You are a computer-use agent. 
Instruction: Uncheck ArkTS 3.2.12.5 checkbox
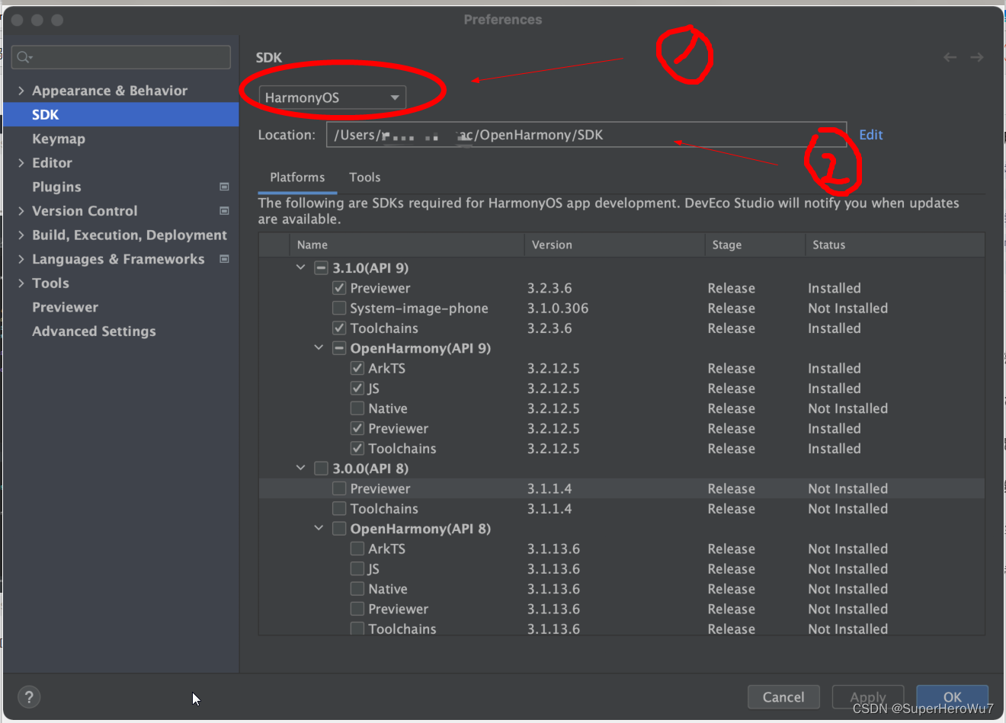tap(357, 368)
